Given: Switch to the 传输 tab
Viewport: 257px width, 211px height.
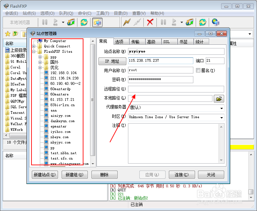Looking at the screenshot, I should pyautogui.click(x=137, y=42).
